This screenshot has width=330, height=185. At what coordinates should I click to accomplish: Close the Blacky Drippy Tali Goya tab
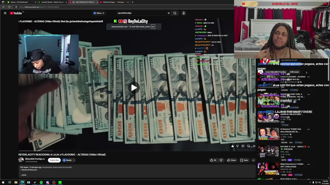(128, 2)
